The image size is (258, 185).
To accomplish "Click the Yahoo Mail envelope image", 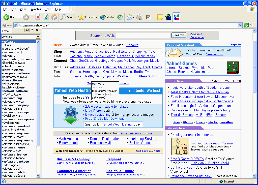I will [x=174, y=52].
